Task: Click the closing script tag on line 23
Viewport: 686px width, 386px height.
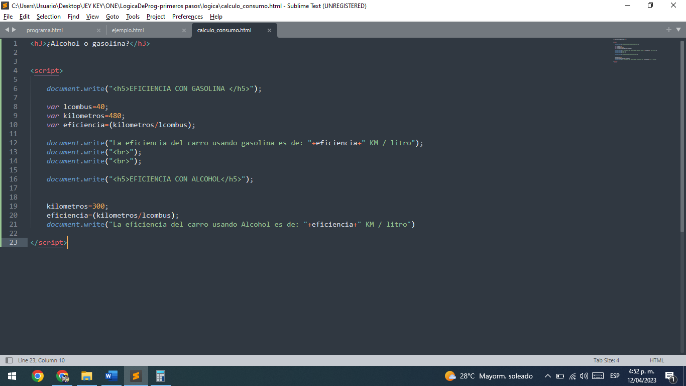Action: coord(49,242)
